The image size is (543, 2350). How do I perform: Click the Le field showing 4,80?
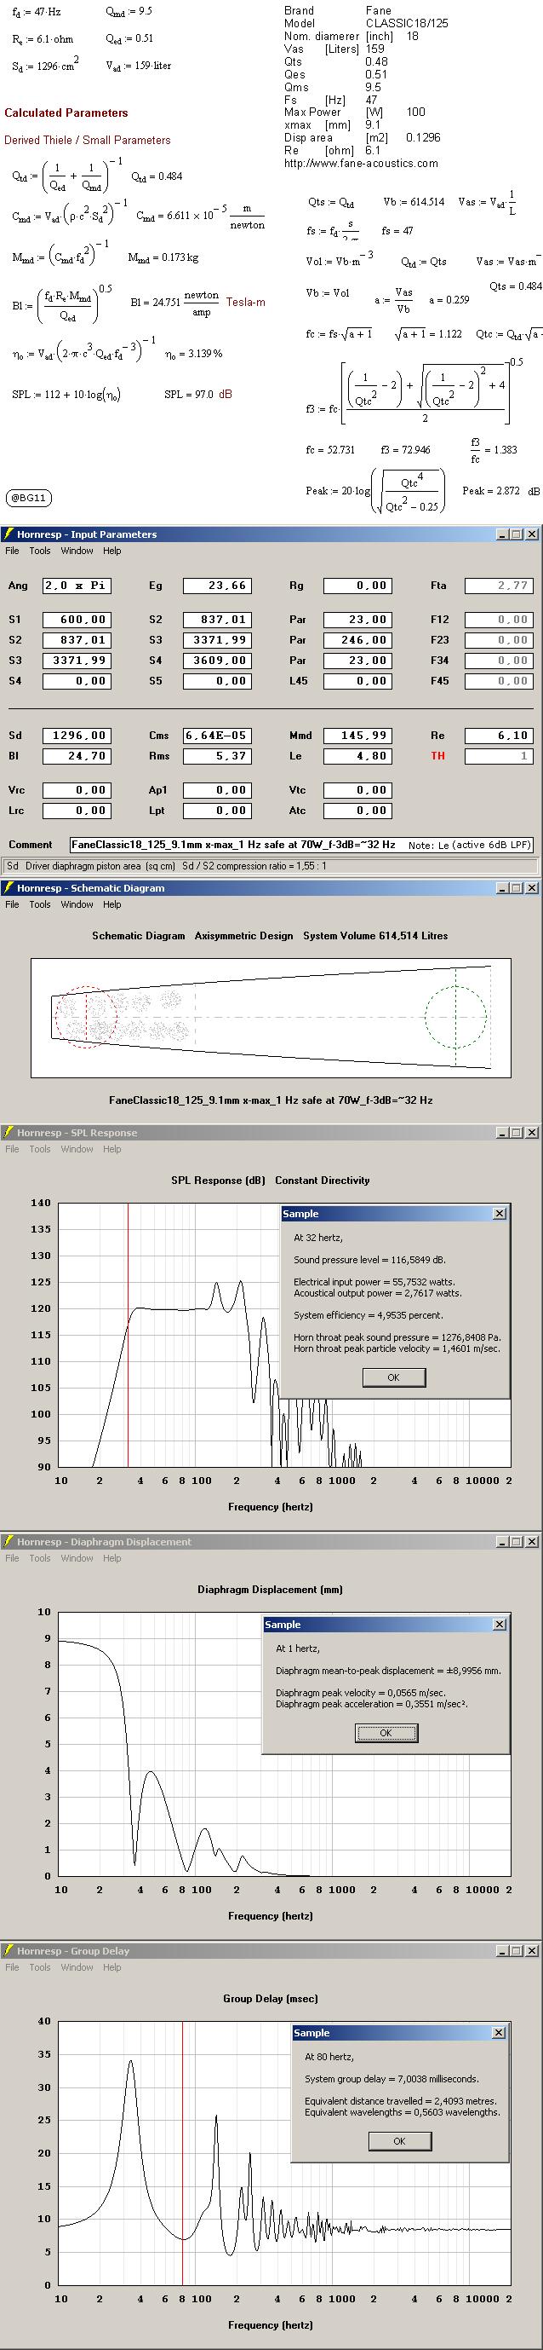tap(358, 755)
